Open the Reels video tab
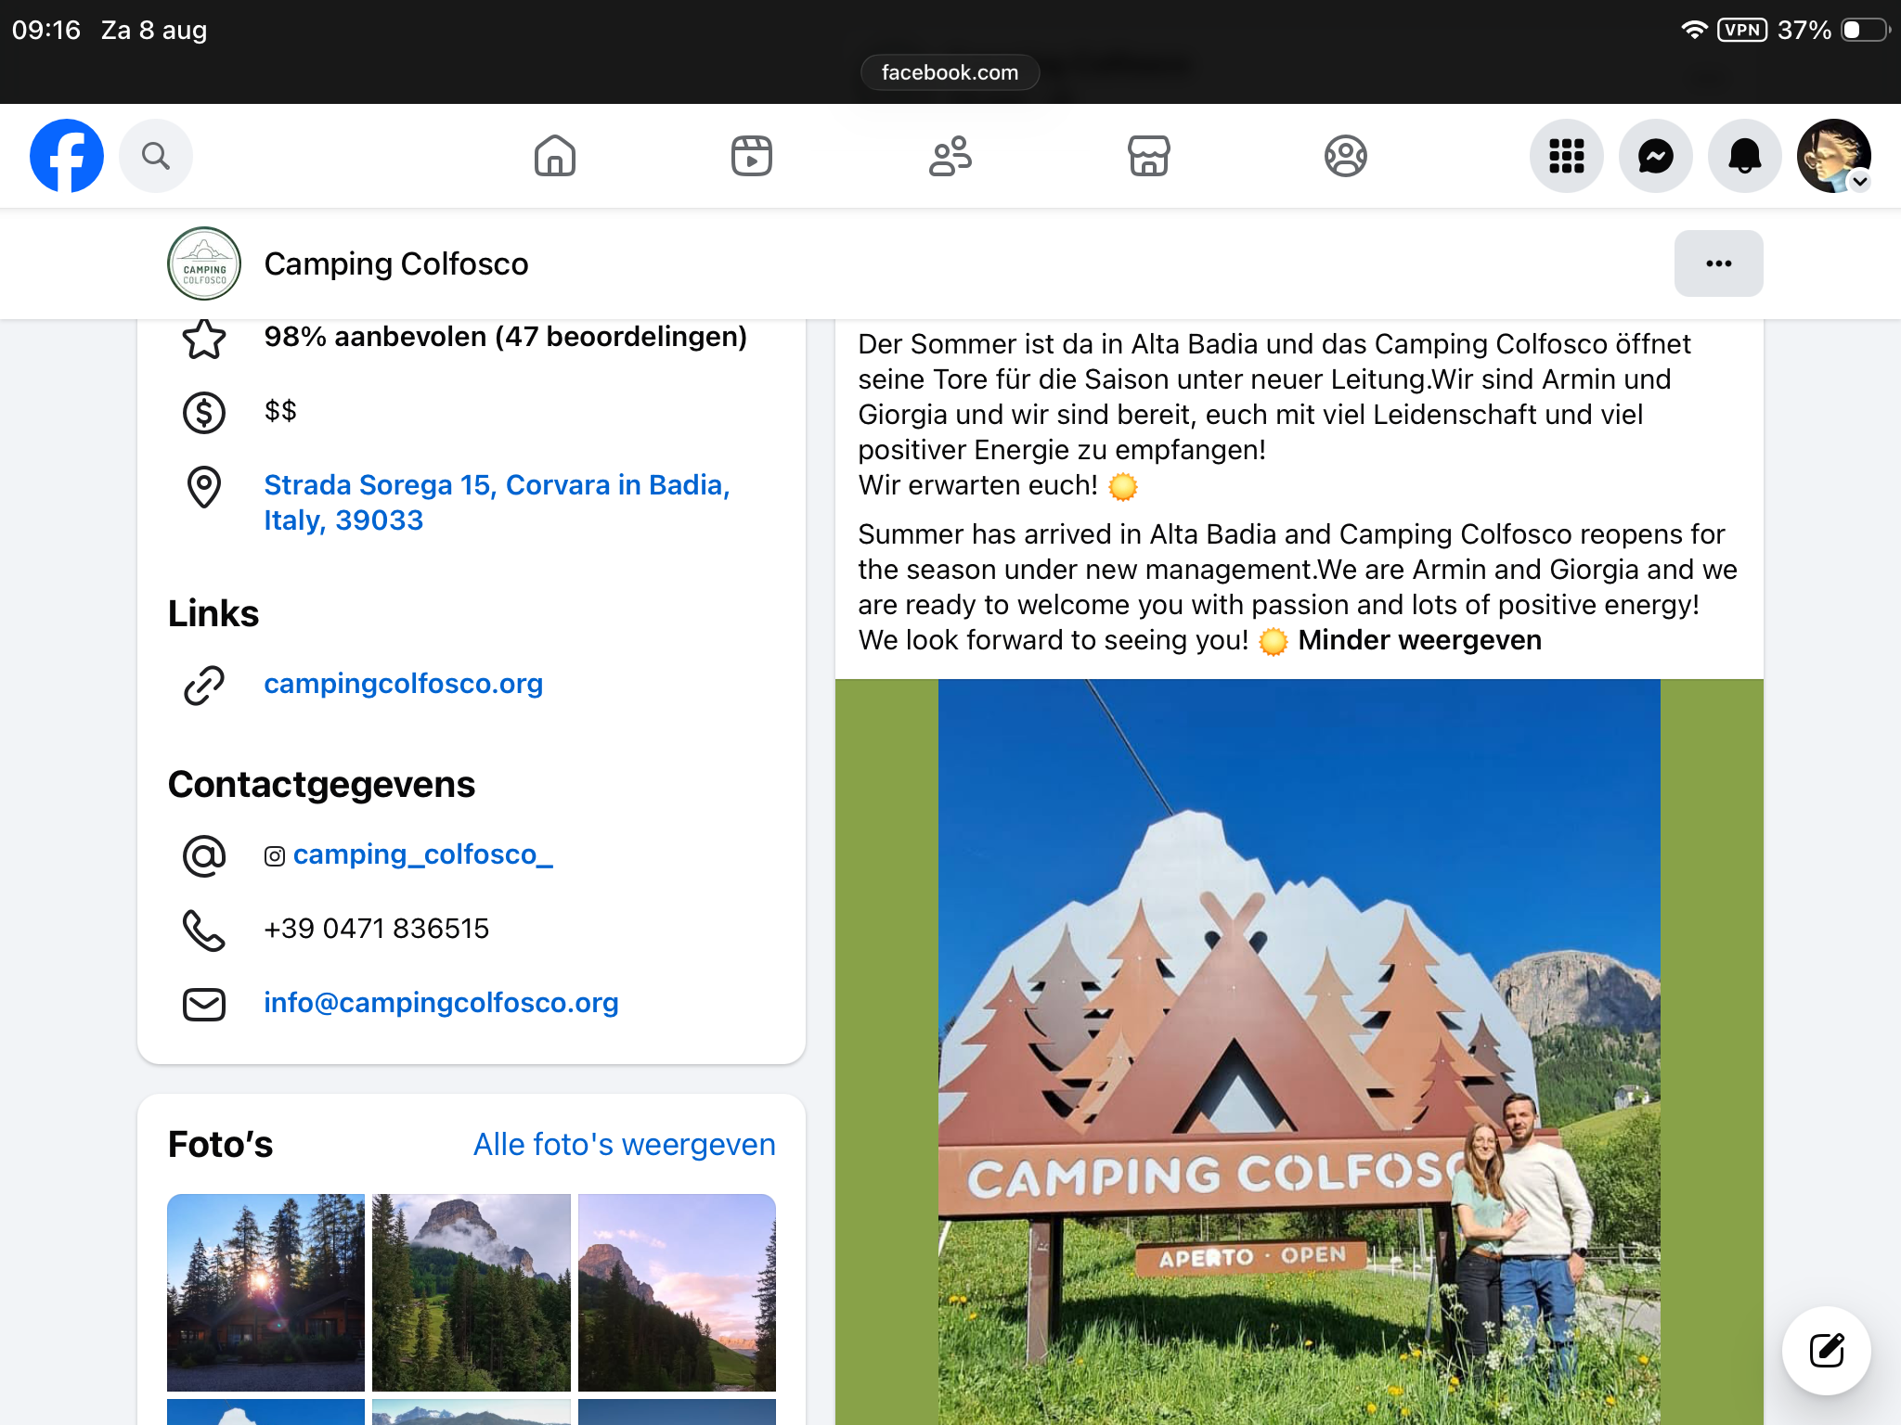Image resolution: width=1901 pixels, height=1425 pixels. click(752, 156)
